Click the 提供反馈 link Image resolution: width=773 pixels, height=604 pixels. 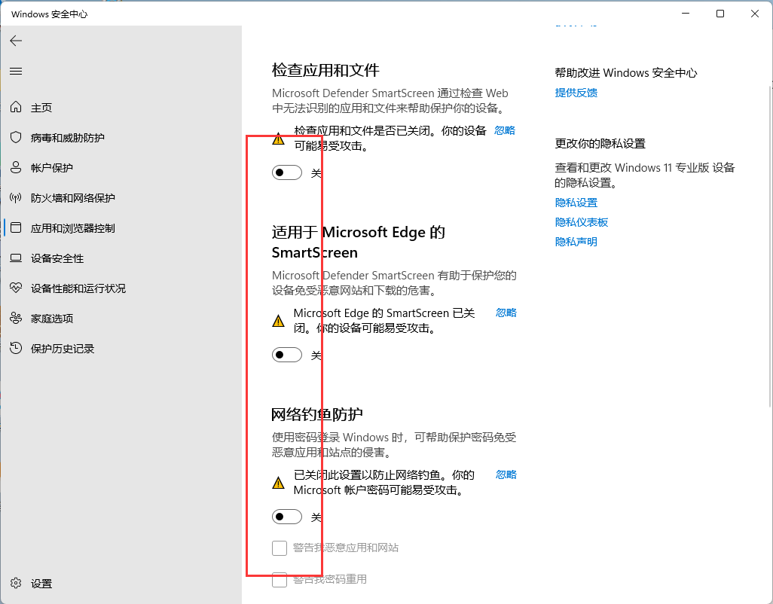click(x=576, y=93)
